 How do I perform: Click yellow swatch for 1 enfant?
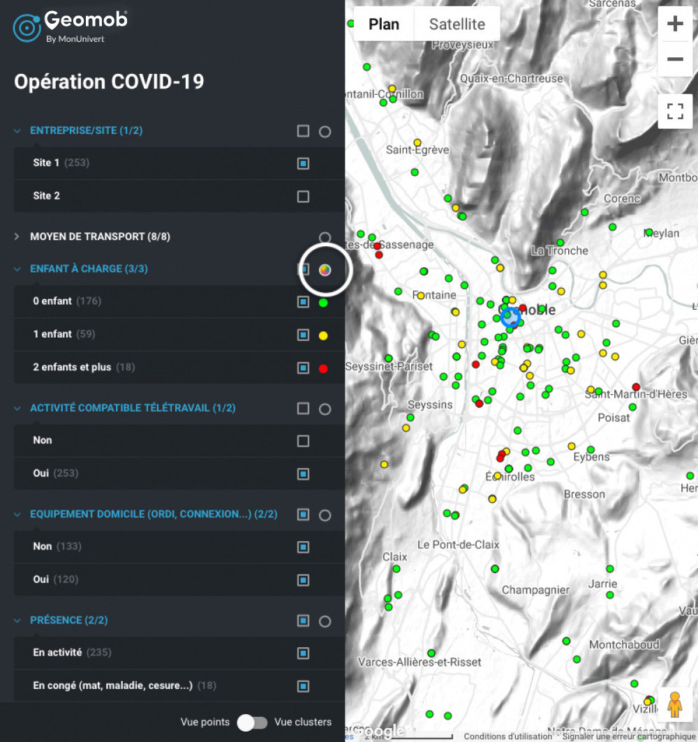click(323, 335)
